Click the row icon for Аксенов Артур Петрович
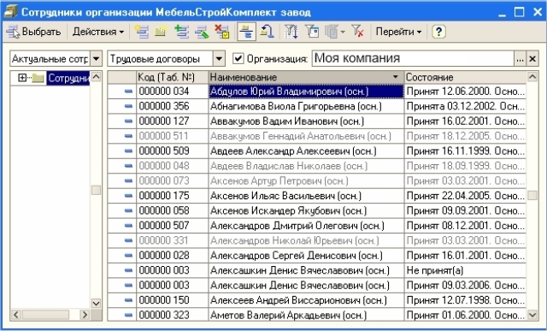Image resolution: width=547 pixels, height=331 pixels. [129, 180]
